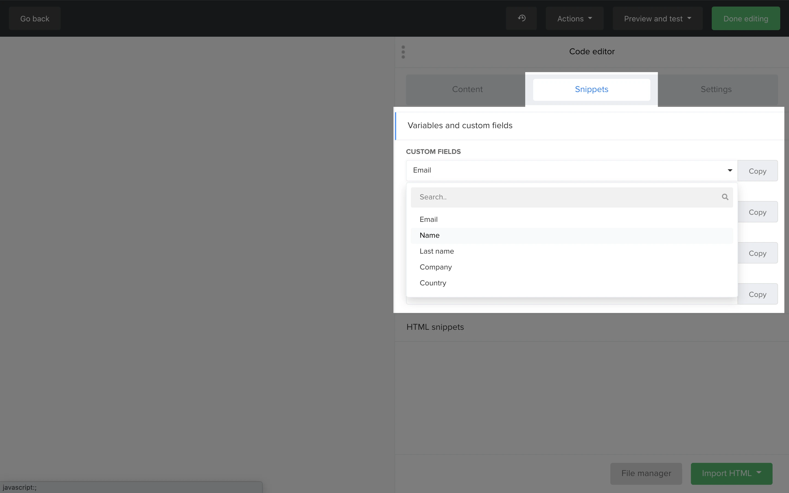
Task: Switch to the Settings tab
Action: 716,89
